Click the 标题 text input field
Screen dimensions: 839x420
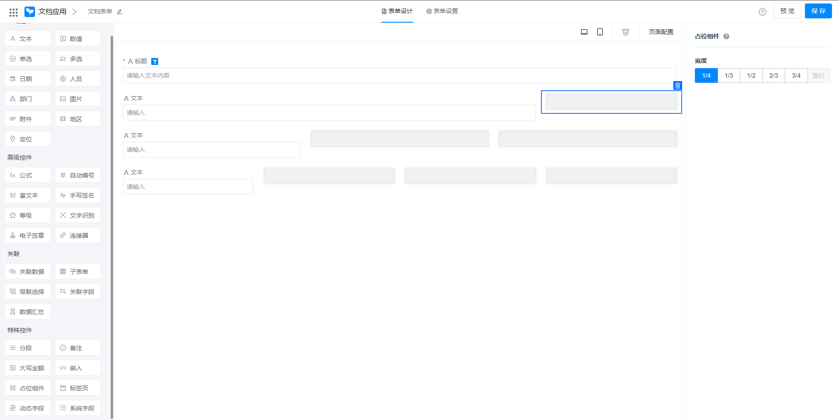click(x=399, y=75)
